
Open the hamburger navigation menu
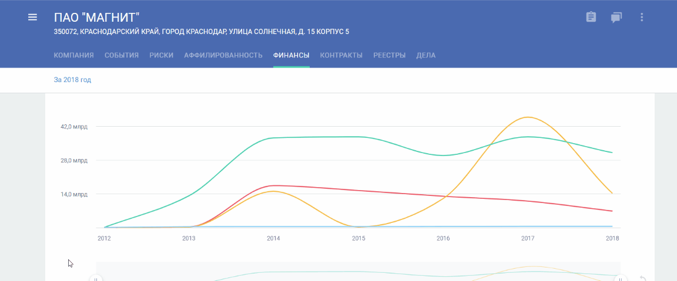pyautogui.click(x=32, y=17)
